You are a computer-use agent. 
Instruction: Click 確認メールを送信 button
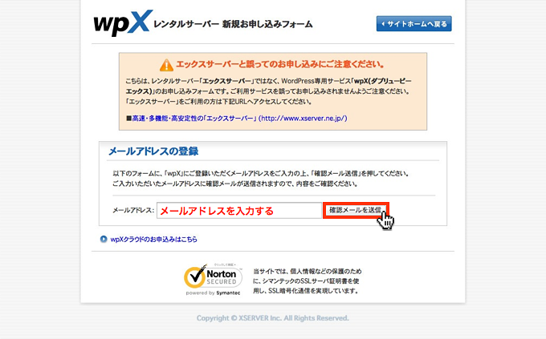pos(356,210)
